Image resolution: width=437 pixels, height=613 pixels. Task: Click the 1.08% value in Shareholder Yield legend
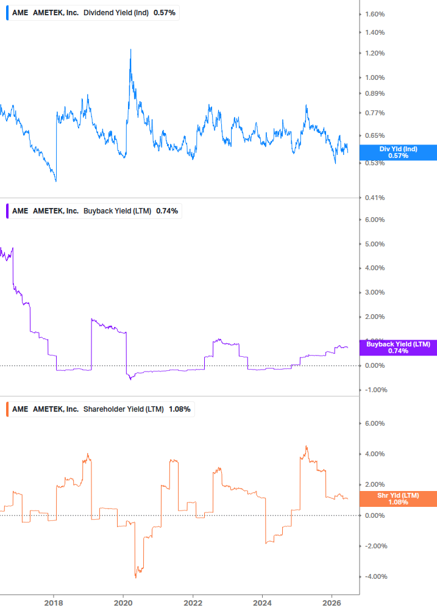tap(180, 409)
